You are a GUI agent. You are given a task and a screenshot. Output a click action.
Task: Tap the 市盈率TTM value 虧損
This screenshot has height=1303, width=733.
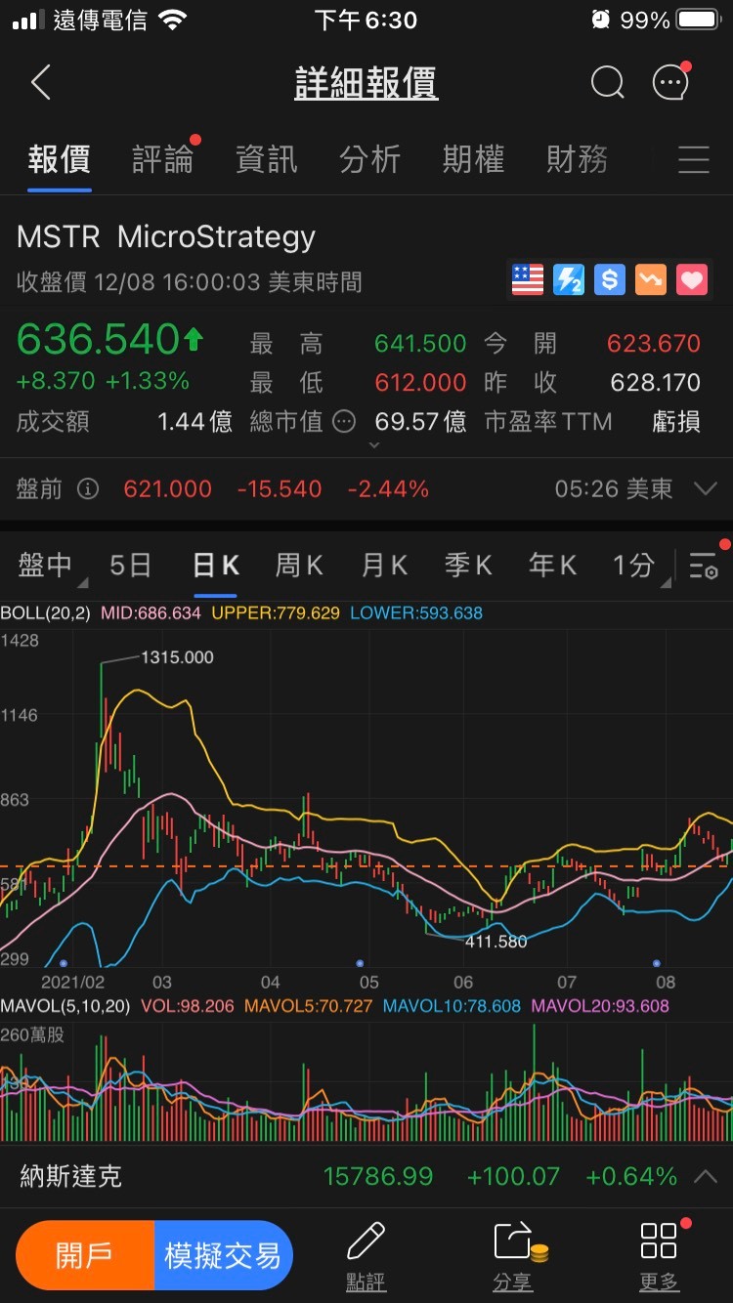[677, 422]
